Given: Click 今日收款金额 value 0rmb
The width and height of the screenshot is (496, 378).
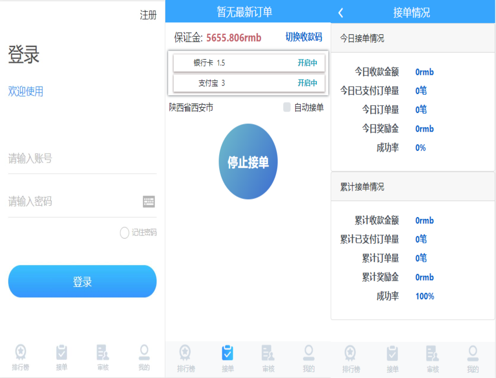Looking at the screenshot, I should (x=424, y=72).
